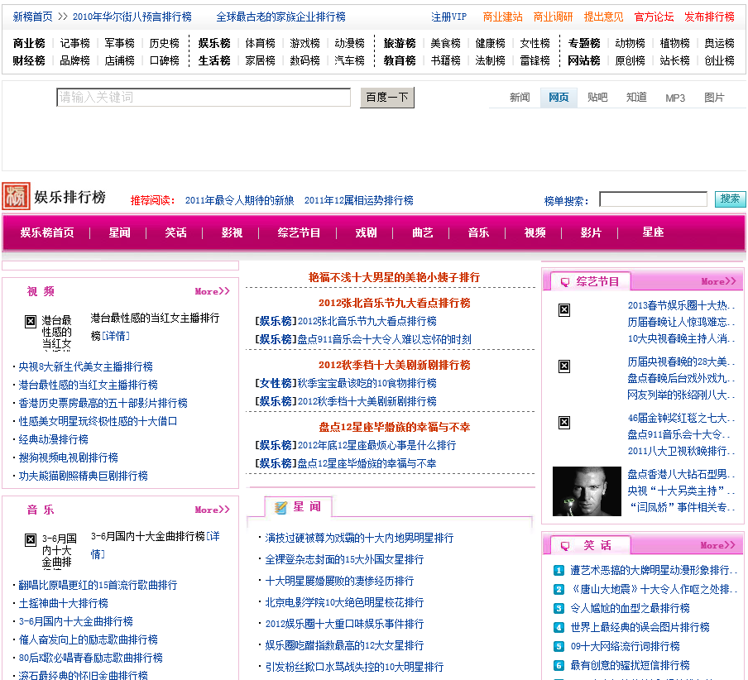748x680 pixels.
Task: Switch to the 图片 search tab
Action: [714, 98]
